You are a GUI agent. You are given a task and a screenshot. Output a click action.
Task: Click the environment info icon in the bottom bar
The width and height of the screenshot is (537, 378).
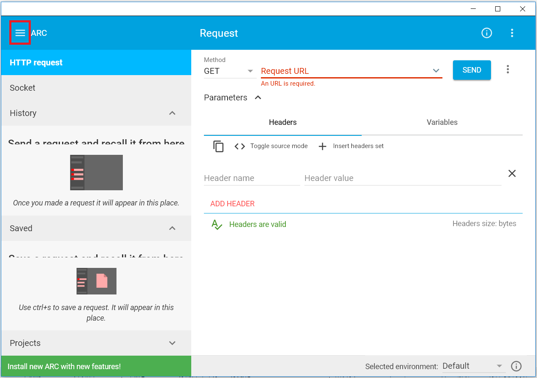click(516, 366)
